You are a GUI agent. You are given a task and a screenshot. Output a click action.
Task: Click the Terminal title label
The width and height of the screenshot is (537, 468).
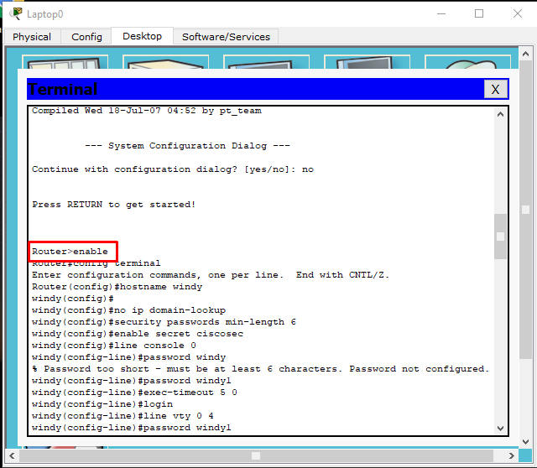point(63,89)
